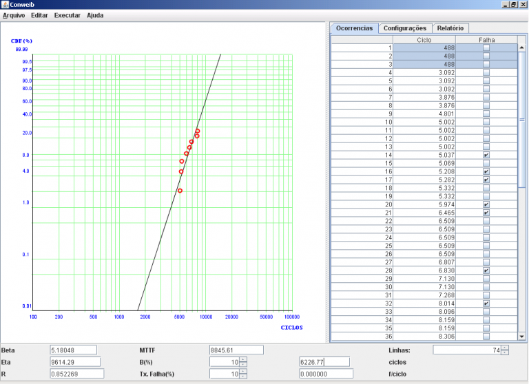
Task: Increase the Linhas spinner value
Action: (x=505, y=348)
